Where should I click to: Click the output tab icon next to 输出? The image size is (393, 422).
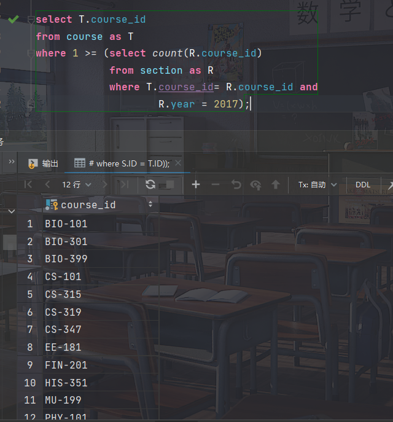coord(33,163)
